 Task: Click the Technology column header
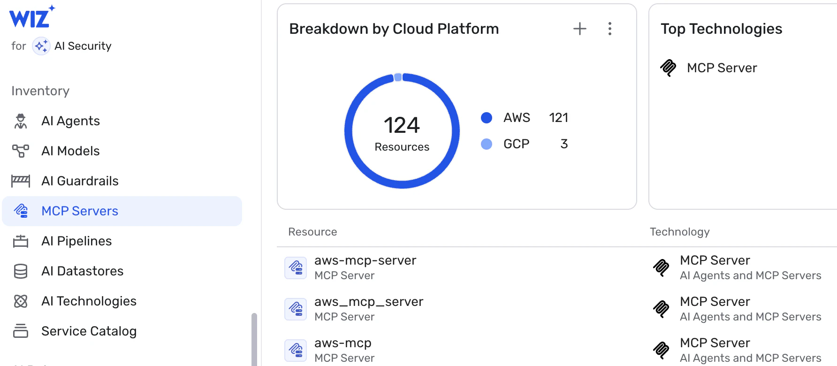click(679, 232)
